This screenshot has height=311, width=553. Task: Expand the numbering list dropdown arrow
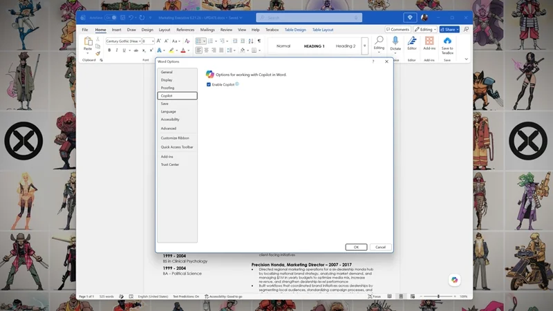click(x=216, y=41)
